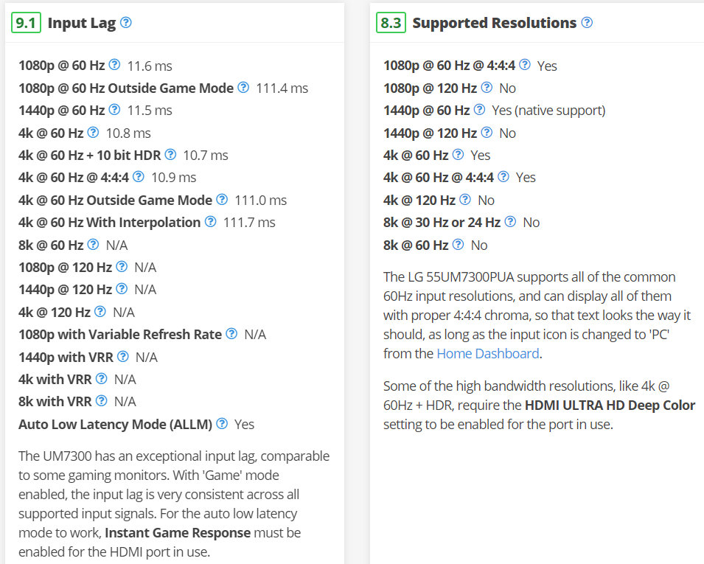Image resolution: width=704 pixels, height=564 pixels.
Task: Open help for 8k @ 30 Hz or 24 Hz
Action: click(x=510, y=222)
